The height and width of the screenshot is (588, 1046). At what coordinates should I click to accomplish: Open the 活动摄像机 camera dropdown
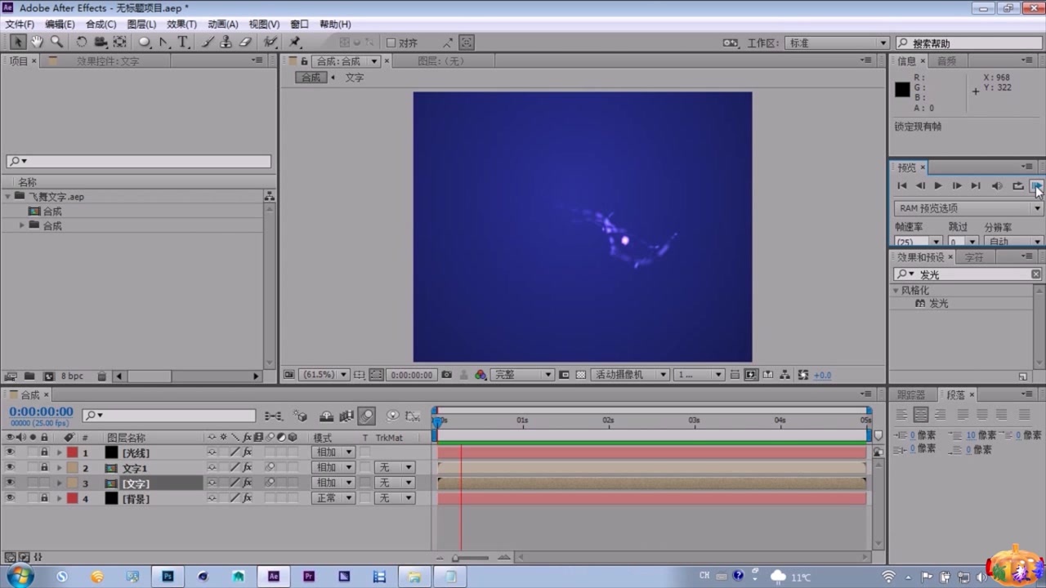click(630, 375)
